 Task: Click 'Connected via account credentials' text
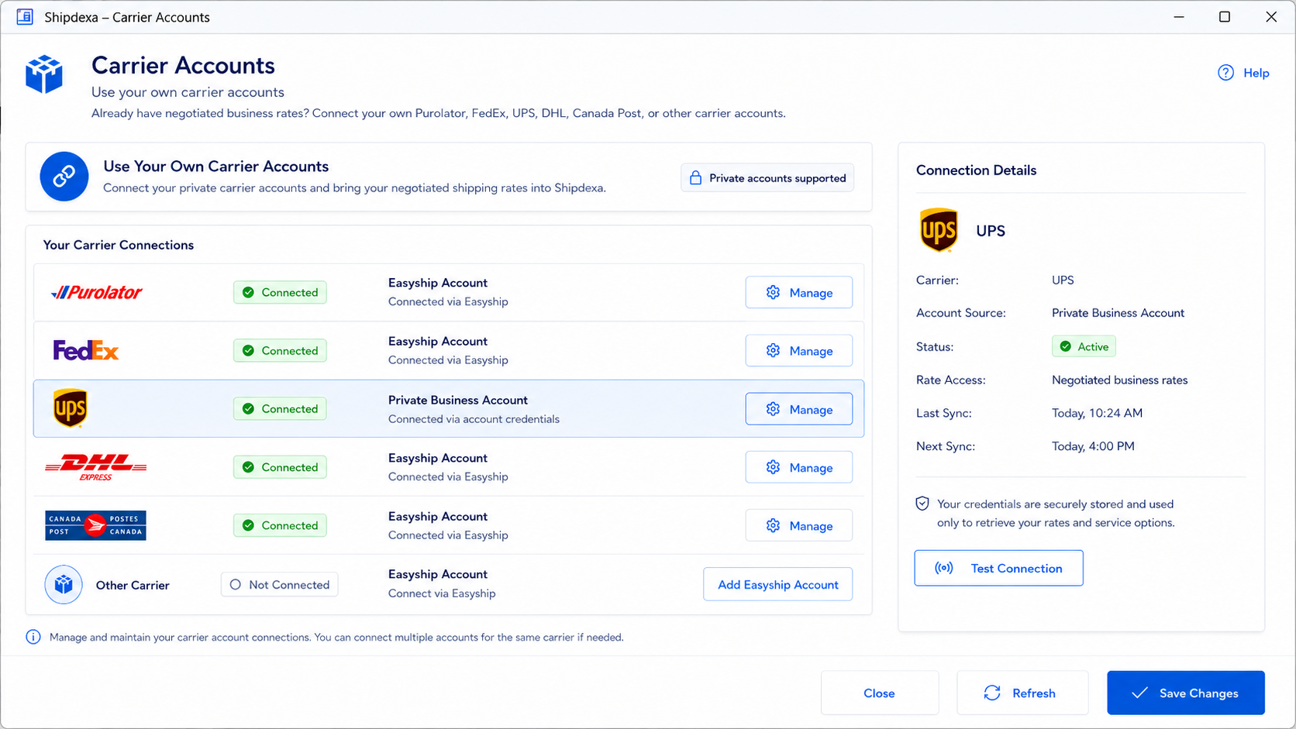point(474,419)
